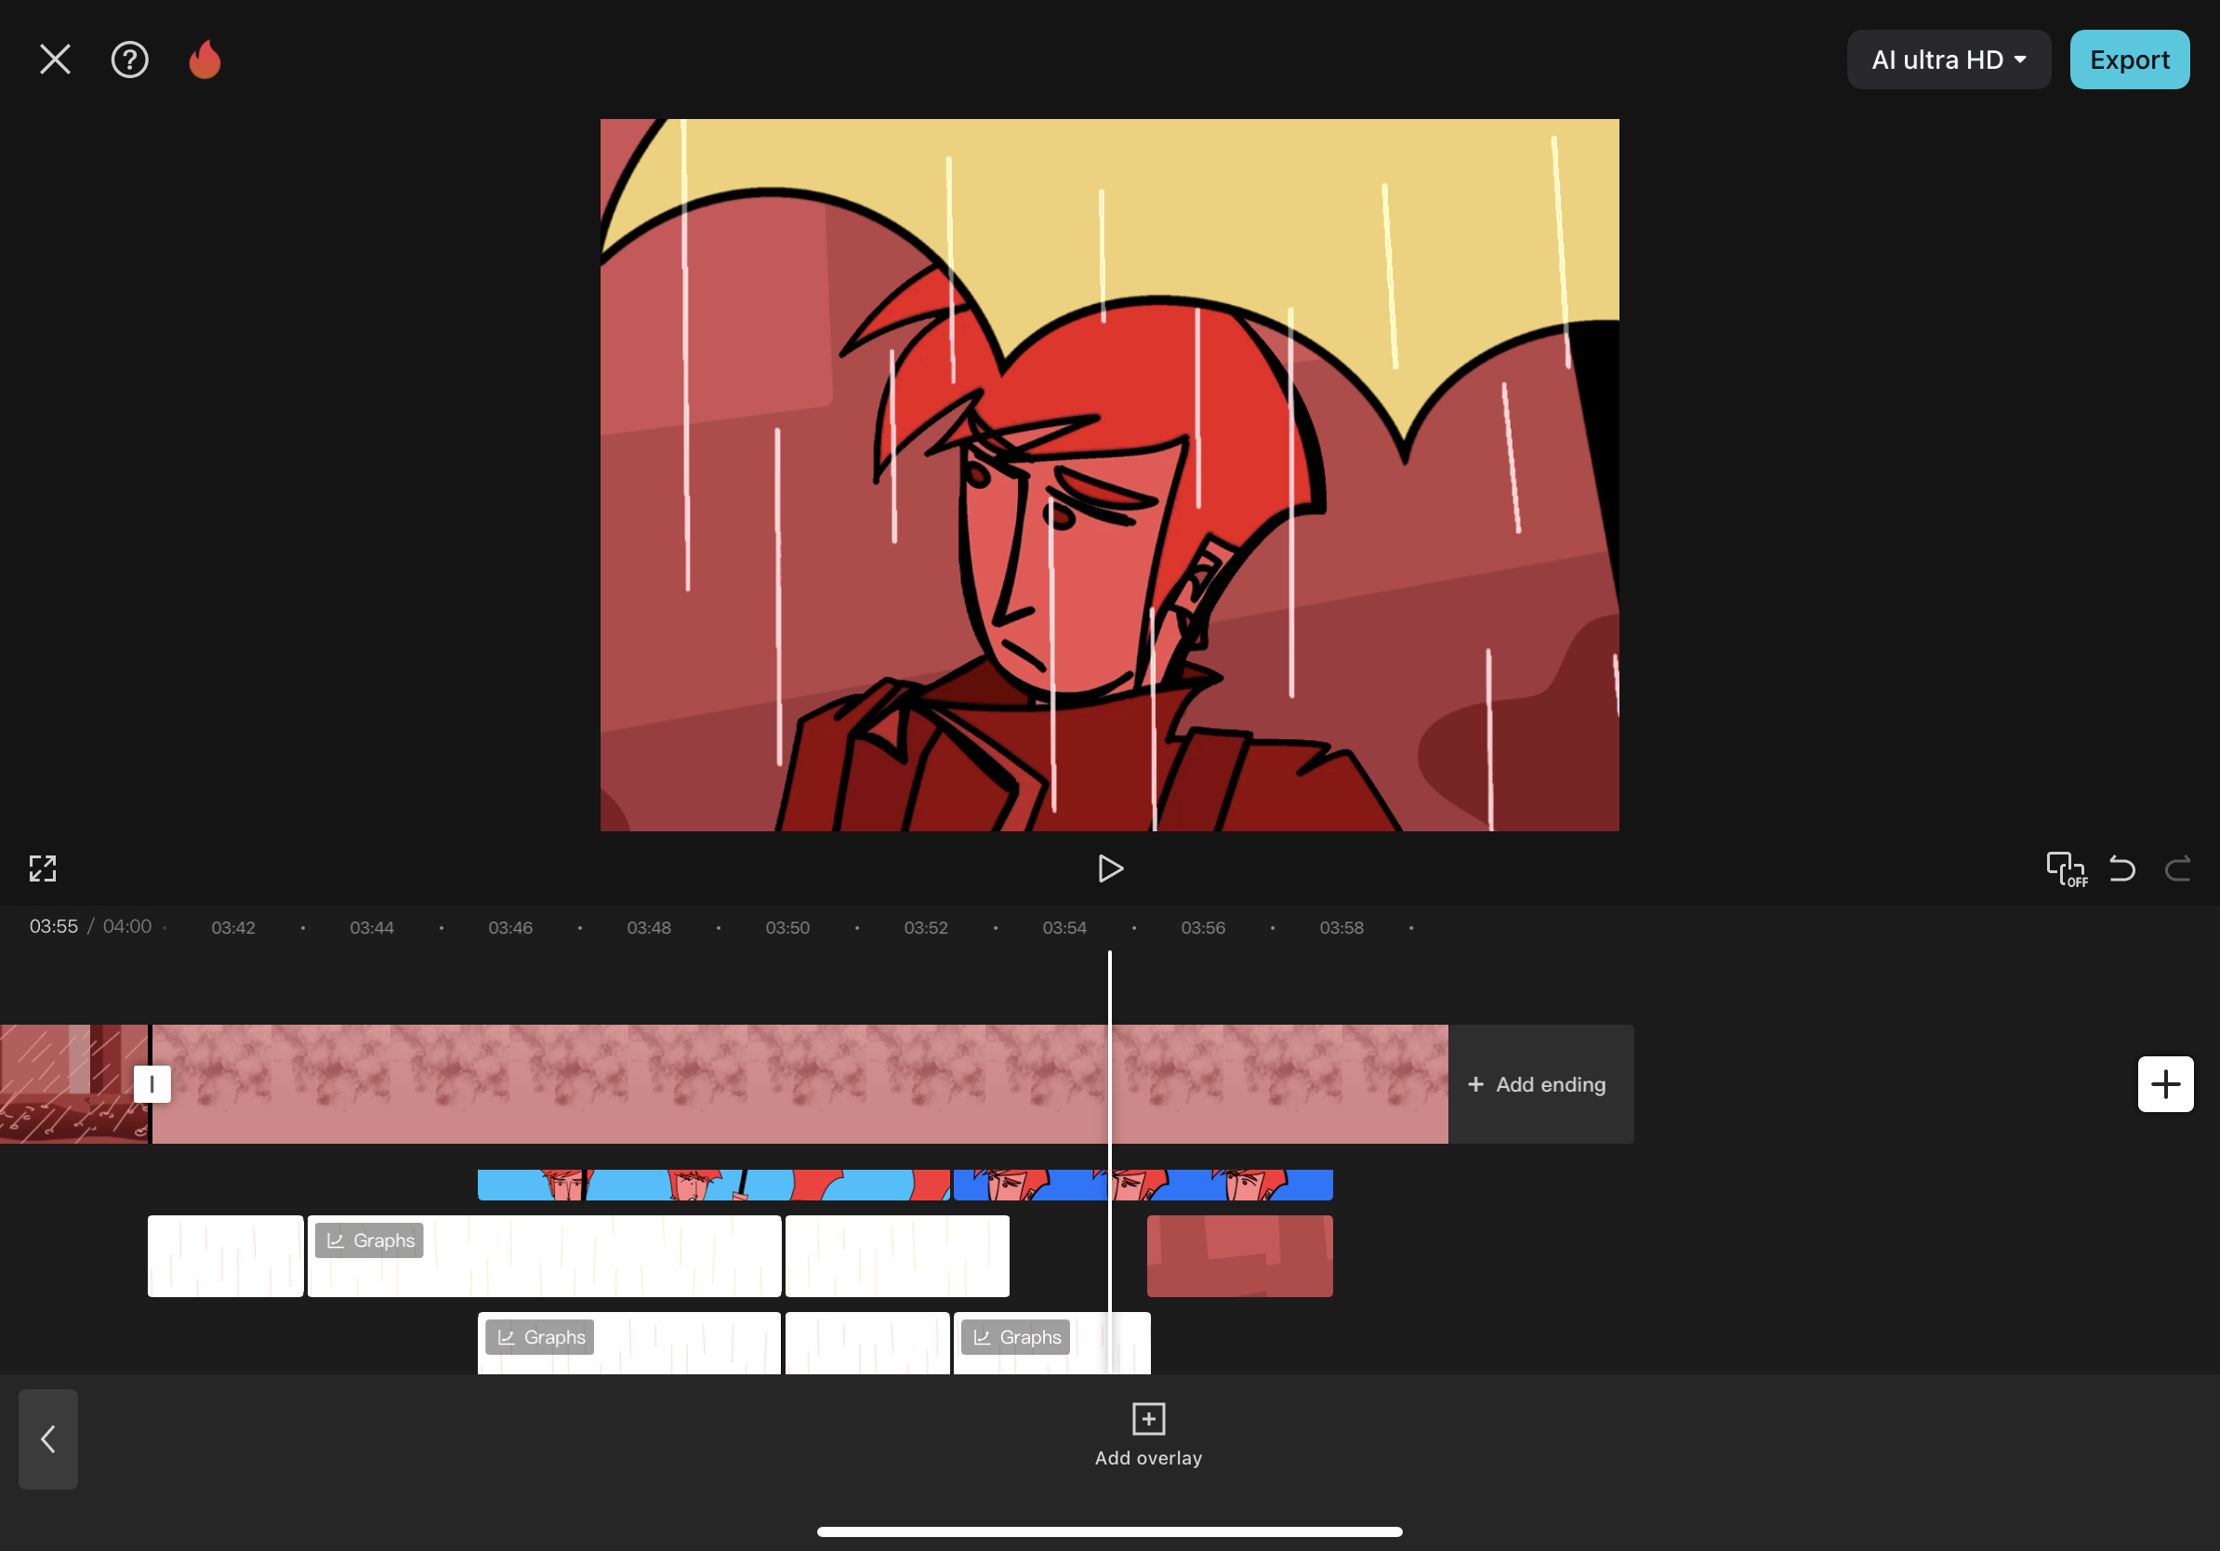This screenshot has height=1551, width=2220.
Task: Select the white rain clip before the red overlay
Action: coord(897,1256)
